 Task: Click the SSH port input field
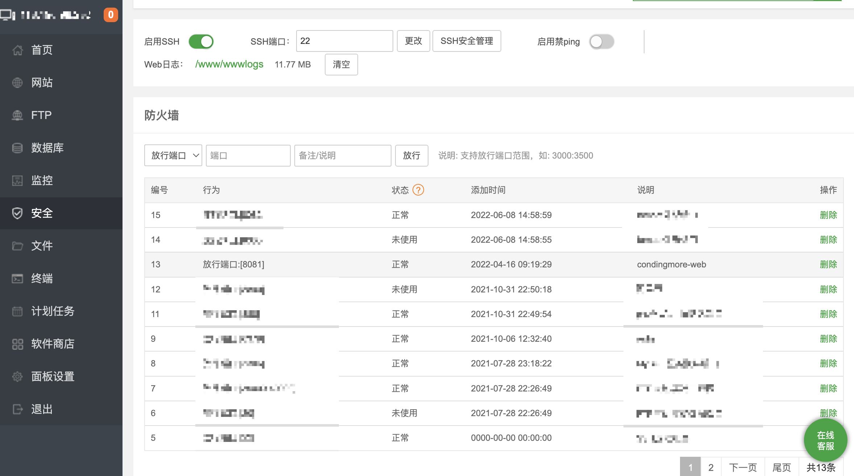(344, 41)
